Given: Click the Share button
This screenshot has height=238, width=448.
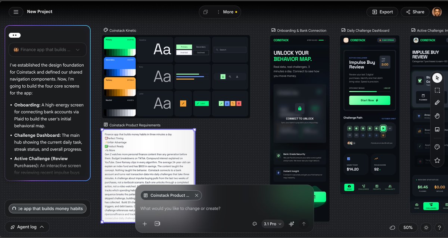Looking at the screenshot, I should point(415,12).
